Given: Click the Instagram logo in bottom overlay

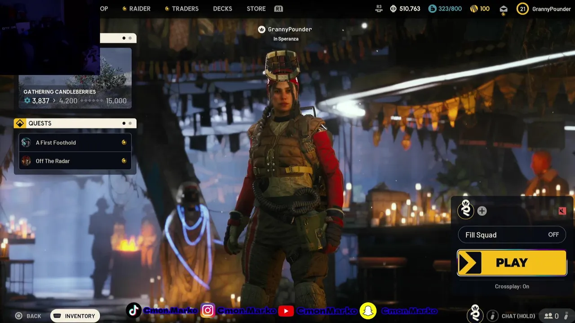Looking at the screenshot, I should coord(208,310).
